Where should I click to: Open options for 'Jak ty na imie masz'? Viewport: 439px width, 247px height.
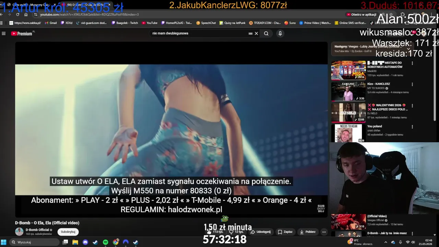point(412,234)
